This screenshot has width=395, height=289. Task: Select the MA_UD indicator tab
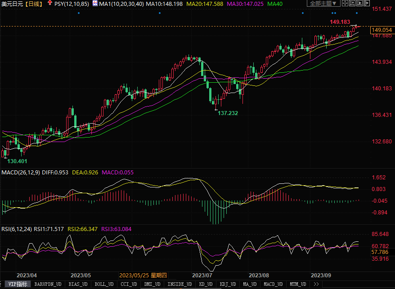(x=250, y=284)
